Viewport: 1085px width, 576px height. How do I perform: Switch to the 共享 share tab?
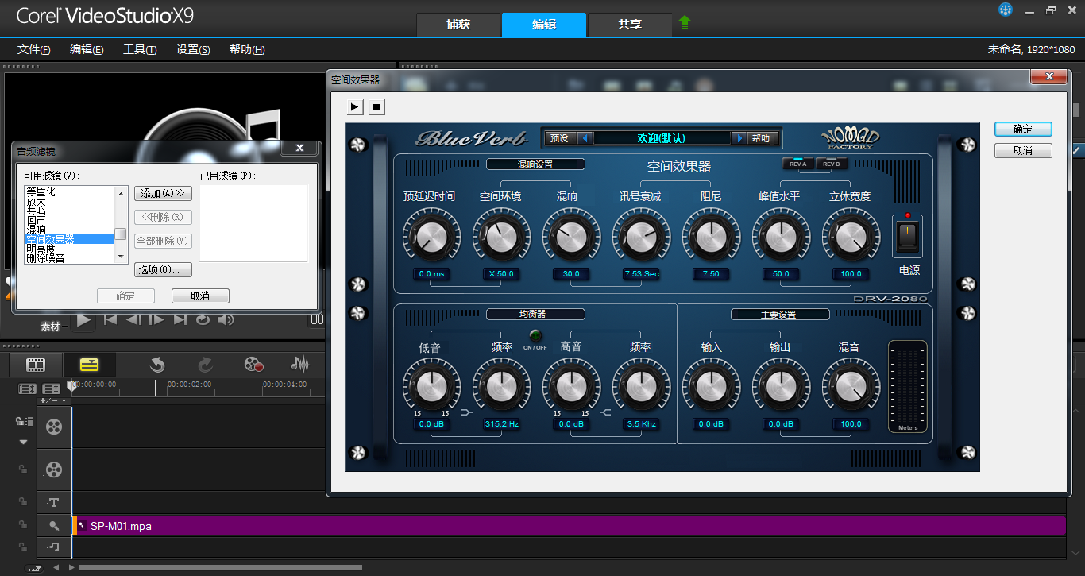click(630, 25)
